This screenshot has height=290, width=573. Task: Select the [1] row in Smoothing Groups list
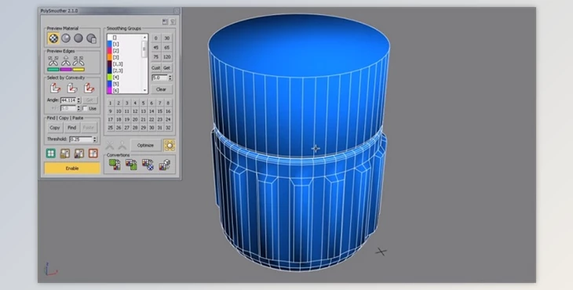pyautogui.click(x=124, y=44)
